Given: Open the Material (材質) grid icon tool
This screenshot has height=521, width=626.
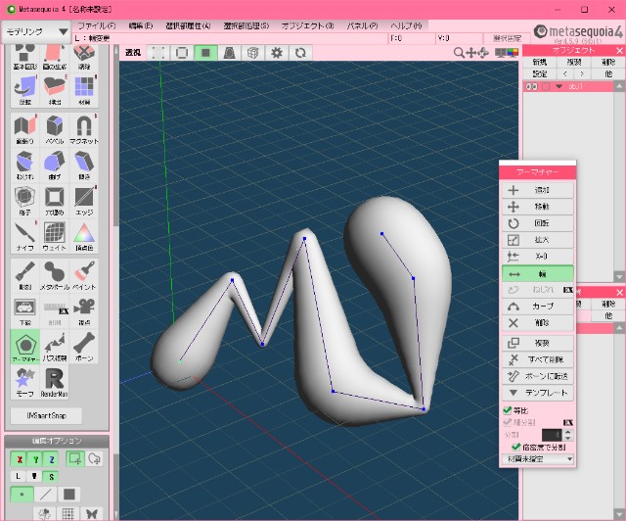Looking at the screenshot, I should tap(84, 90).
